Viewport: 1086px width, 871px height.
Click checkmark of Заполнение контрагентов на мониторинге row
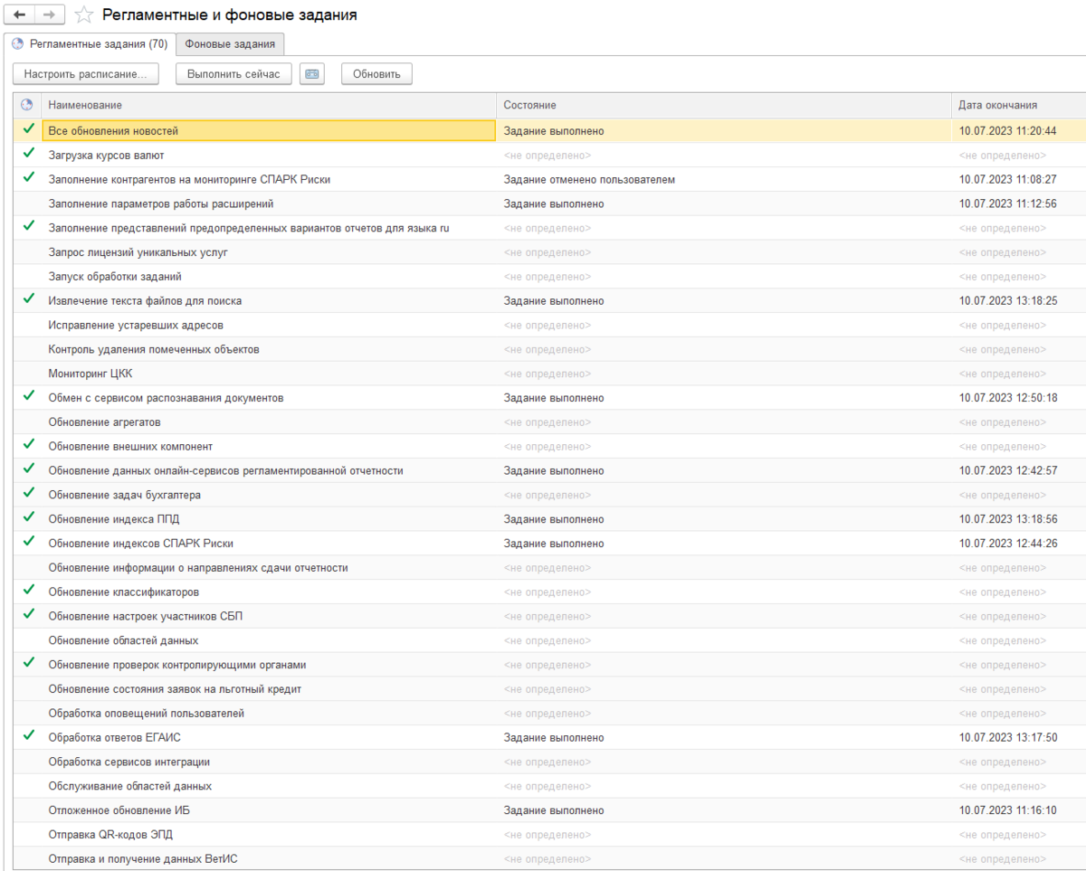28,179
